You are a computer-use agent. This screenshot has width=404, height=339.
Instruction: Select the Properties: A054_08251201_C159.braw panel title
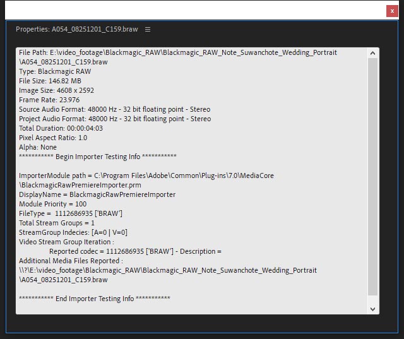pyautogui.click(x=77, y=30)
